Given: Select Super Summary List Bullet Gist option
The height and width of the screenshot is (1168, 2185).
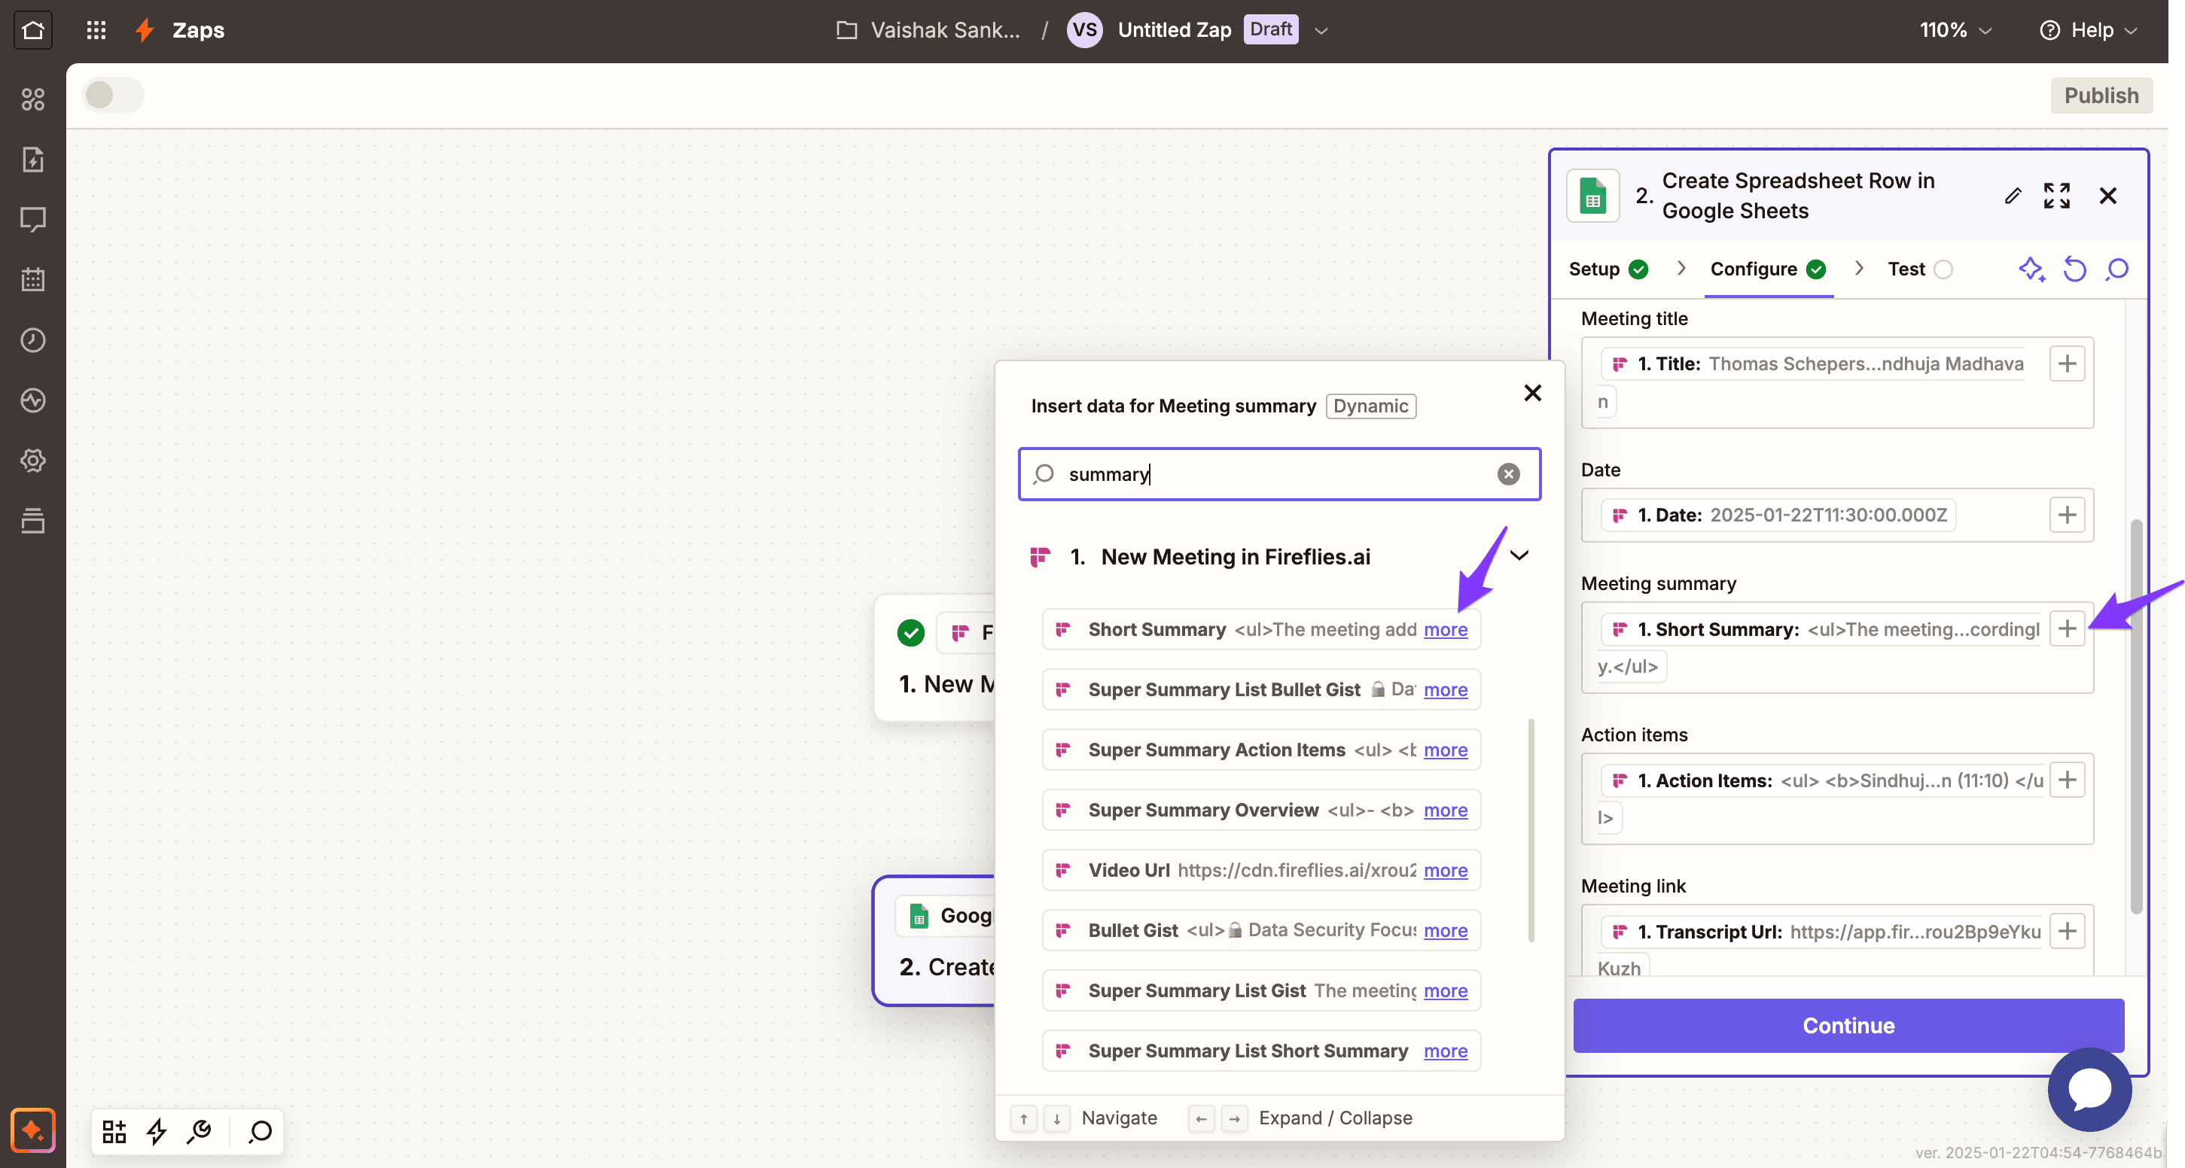Looking at the screenshot, I should pos(1261,689).
